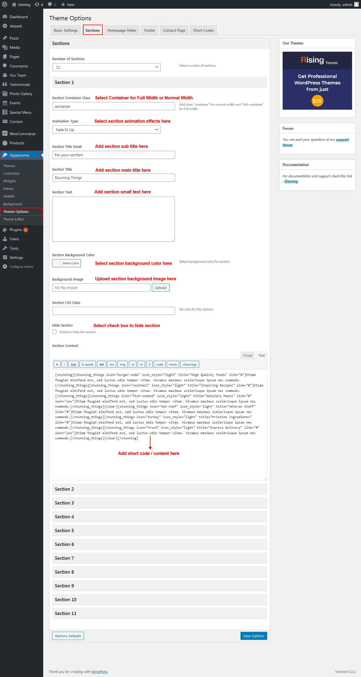
Task: Open the WooCommerce sidebar icon
Action: click(5, 134)
